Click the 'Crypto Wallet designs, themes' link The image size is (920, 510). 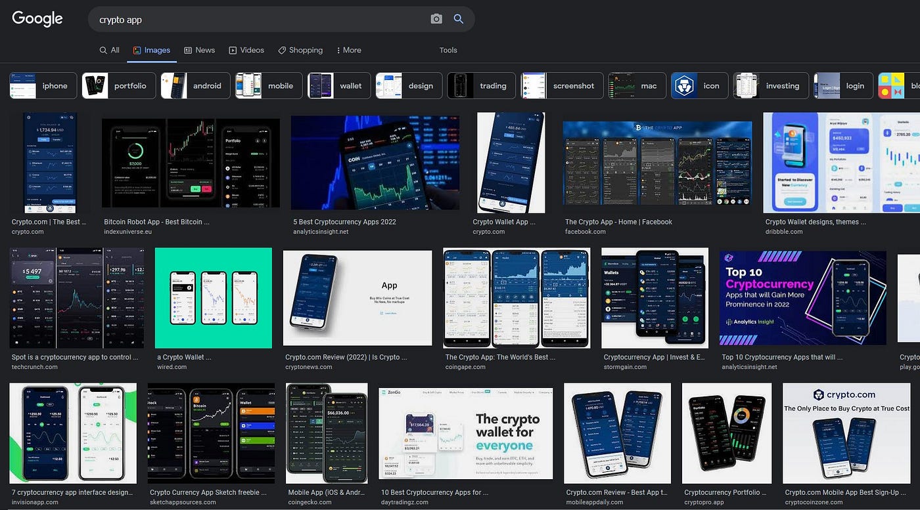coord(816,222)
